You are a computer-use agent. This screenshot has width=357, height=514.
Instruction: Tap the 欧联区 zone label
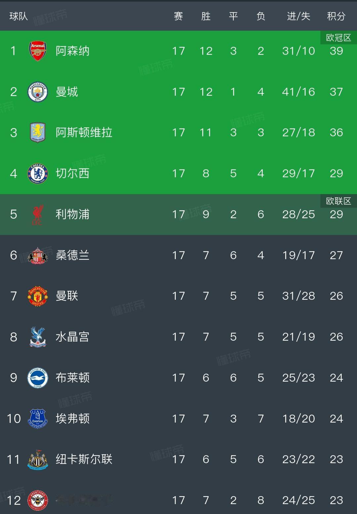pyautogui.click(x=338, y=201)
